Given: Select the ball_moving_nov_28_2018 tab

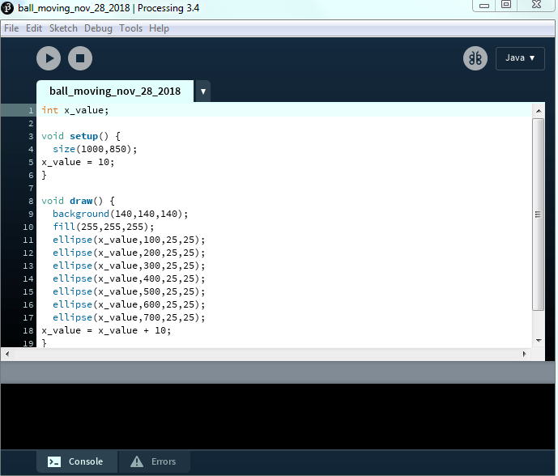Looking at the screenshot, I should coord(114,91).
